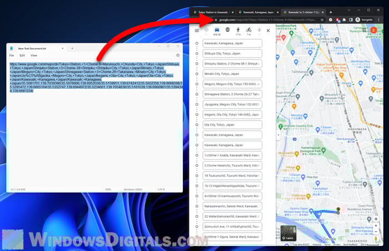The image size is (389, 251).
Task: Close the Kawasaki, Kanagawa, Japan Chrome tab
Action: pos(278,12)
